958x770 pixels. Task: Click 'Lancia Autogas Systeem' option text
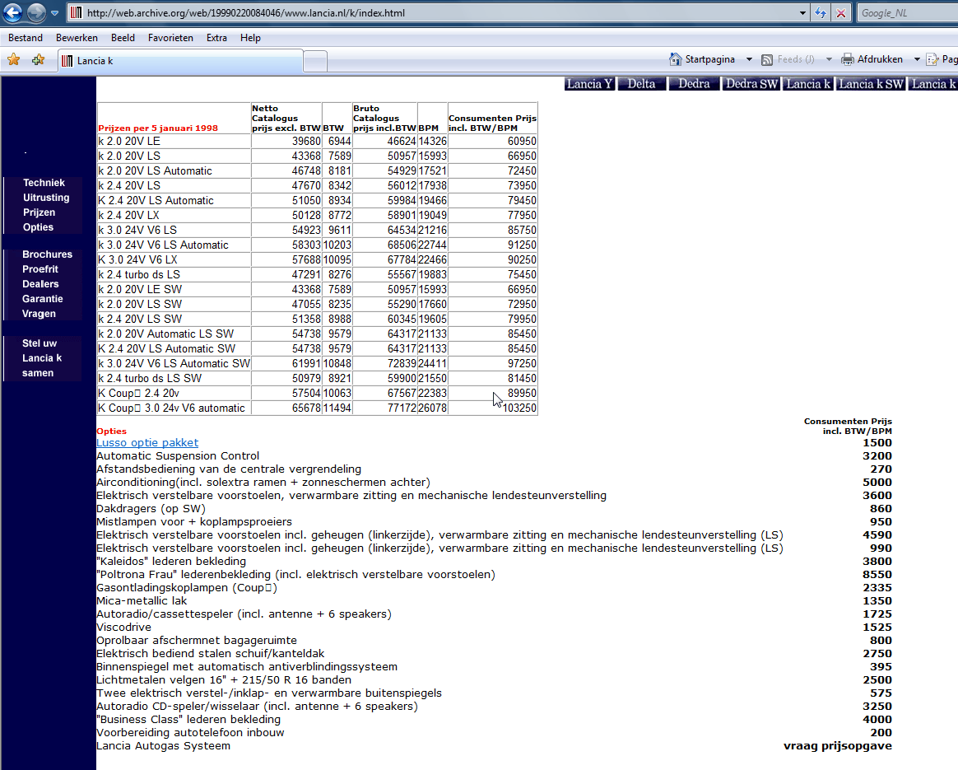click(163, 745)
